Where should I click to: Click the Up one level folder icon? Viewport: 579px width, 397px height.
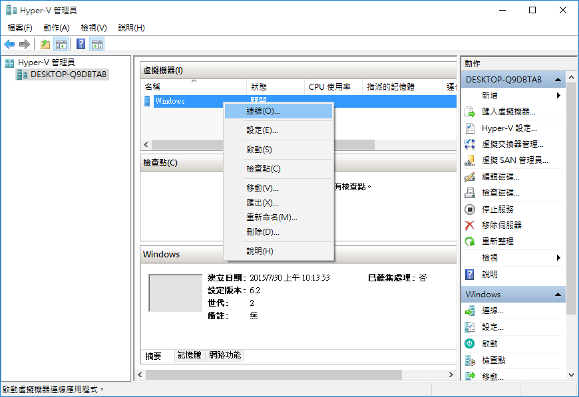point(45,45)
